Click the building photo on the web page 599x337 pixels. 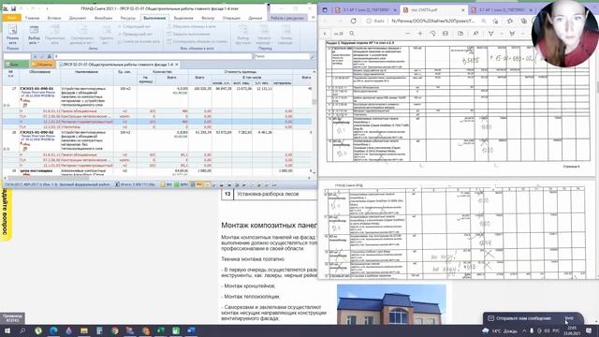pyautogui.click(x=391, y=304)
